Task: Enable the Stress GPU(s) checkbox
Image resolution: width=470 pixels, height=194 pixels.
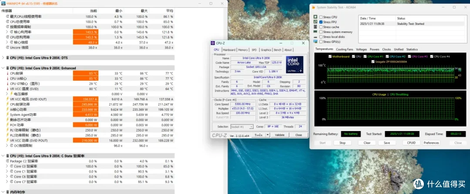Action: [x=321, y=42]
